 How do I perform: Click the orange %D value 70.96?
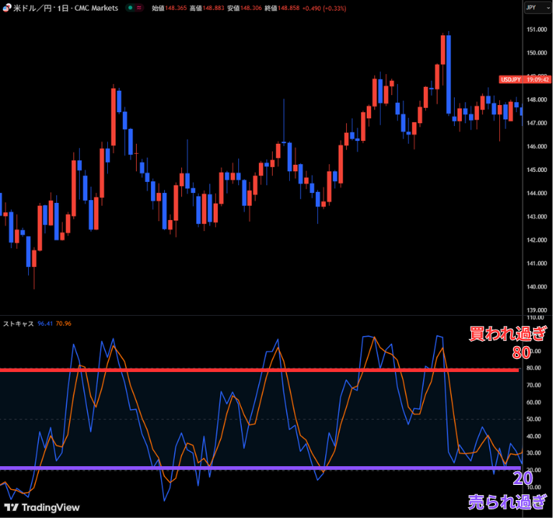[63, 324]
